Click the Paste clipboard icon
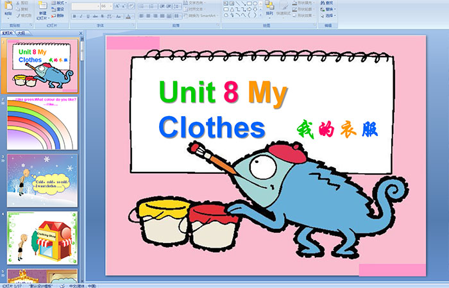Image resolution: width=449 pixels, height=288 pixels. pyautogui.click(x=8, y=5)
